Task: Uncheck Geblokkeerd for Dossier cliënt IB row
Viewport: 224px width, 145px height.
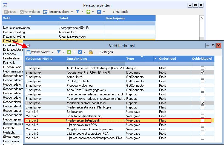Action: 202,72
